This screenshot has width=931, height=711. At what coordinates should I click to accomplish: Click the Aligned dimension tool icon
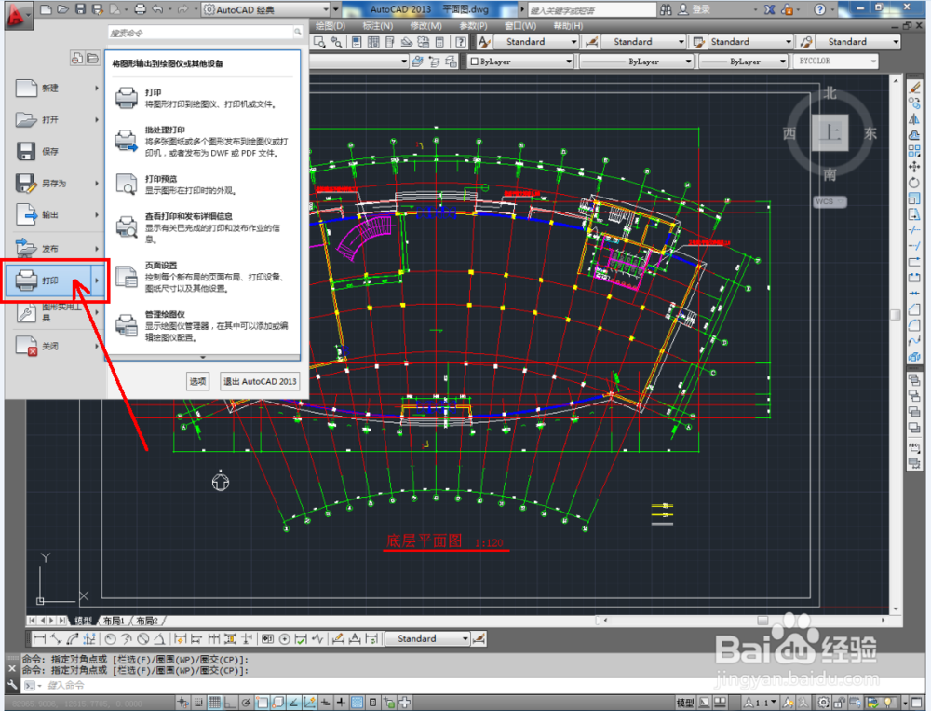(x=57, y=639)
